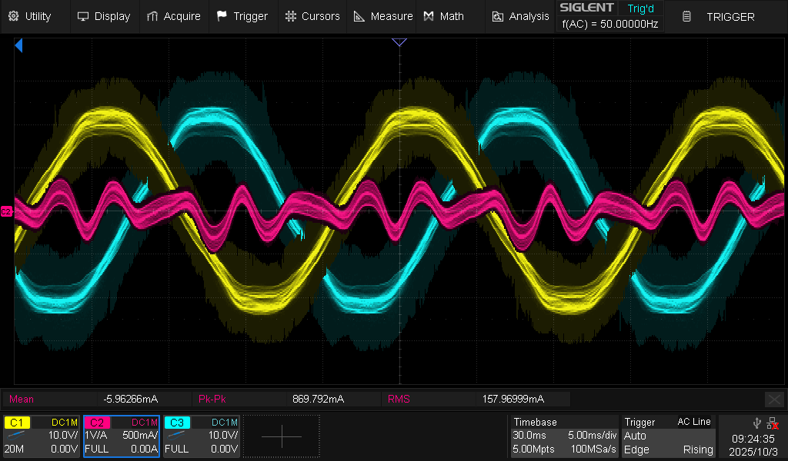Open the Trigger settings box at bottom
This screenshot has height=461, width=788.
[668, 436]
